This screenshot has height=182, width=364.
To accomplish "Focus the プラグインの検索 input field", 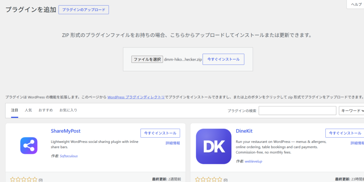I will click(x=298, y=111).
